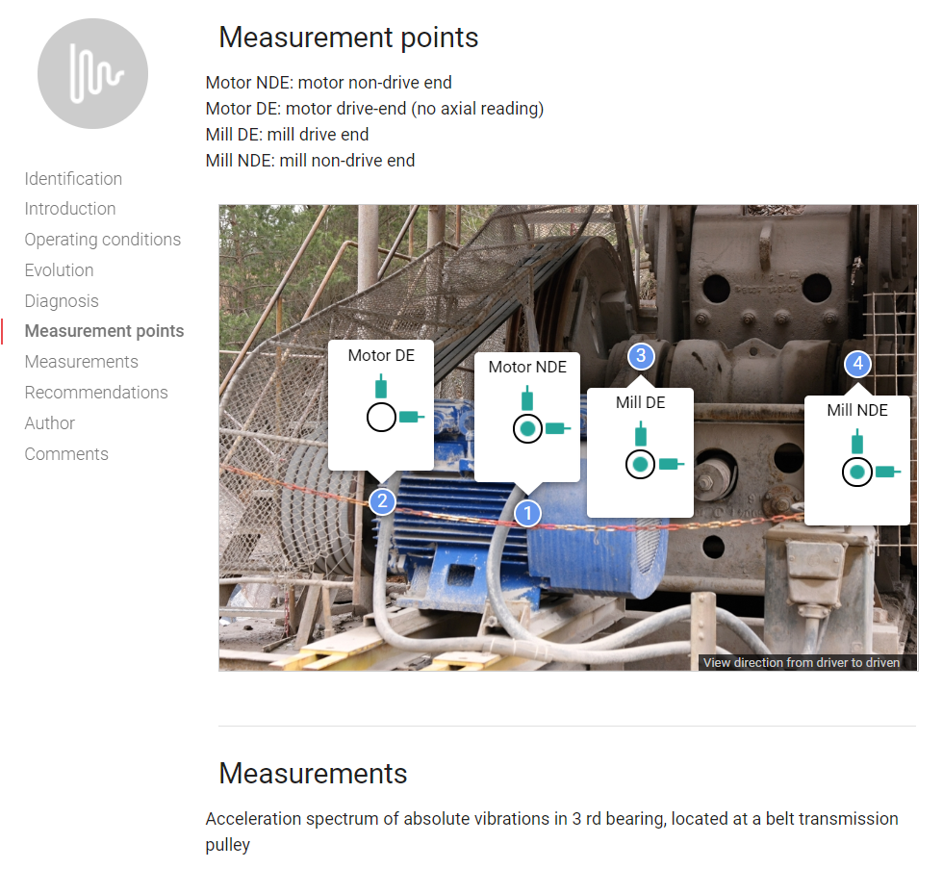Click Mill NDE axial sensor circle icon
943x869 pixels.
857,472
